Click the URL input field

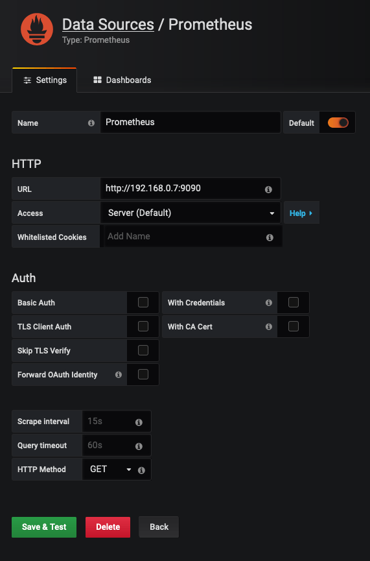[190, 189]
